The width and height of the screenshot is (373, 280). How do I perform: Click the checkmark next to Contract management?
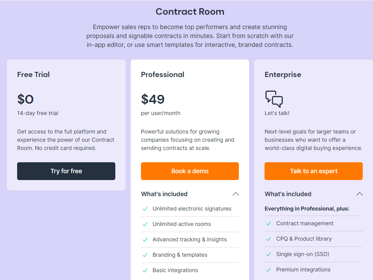point(269,223)
